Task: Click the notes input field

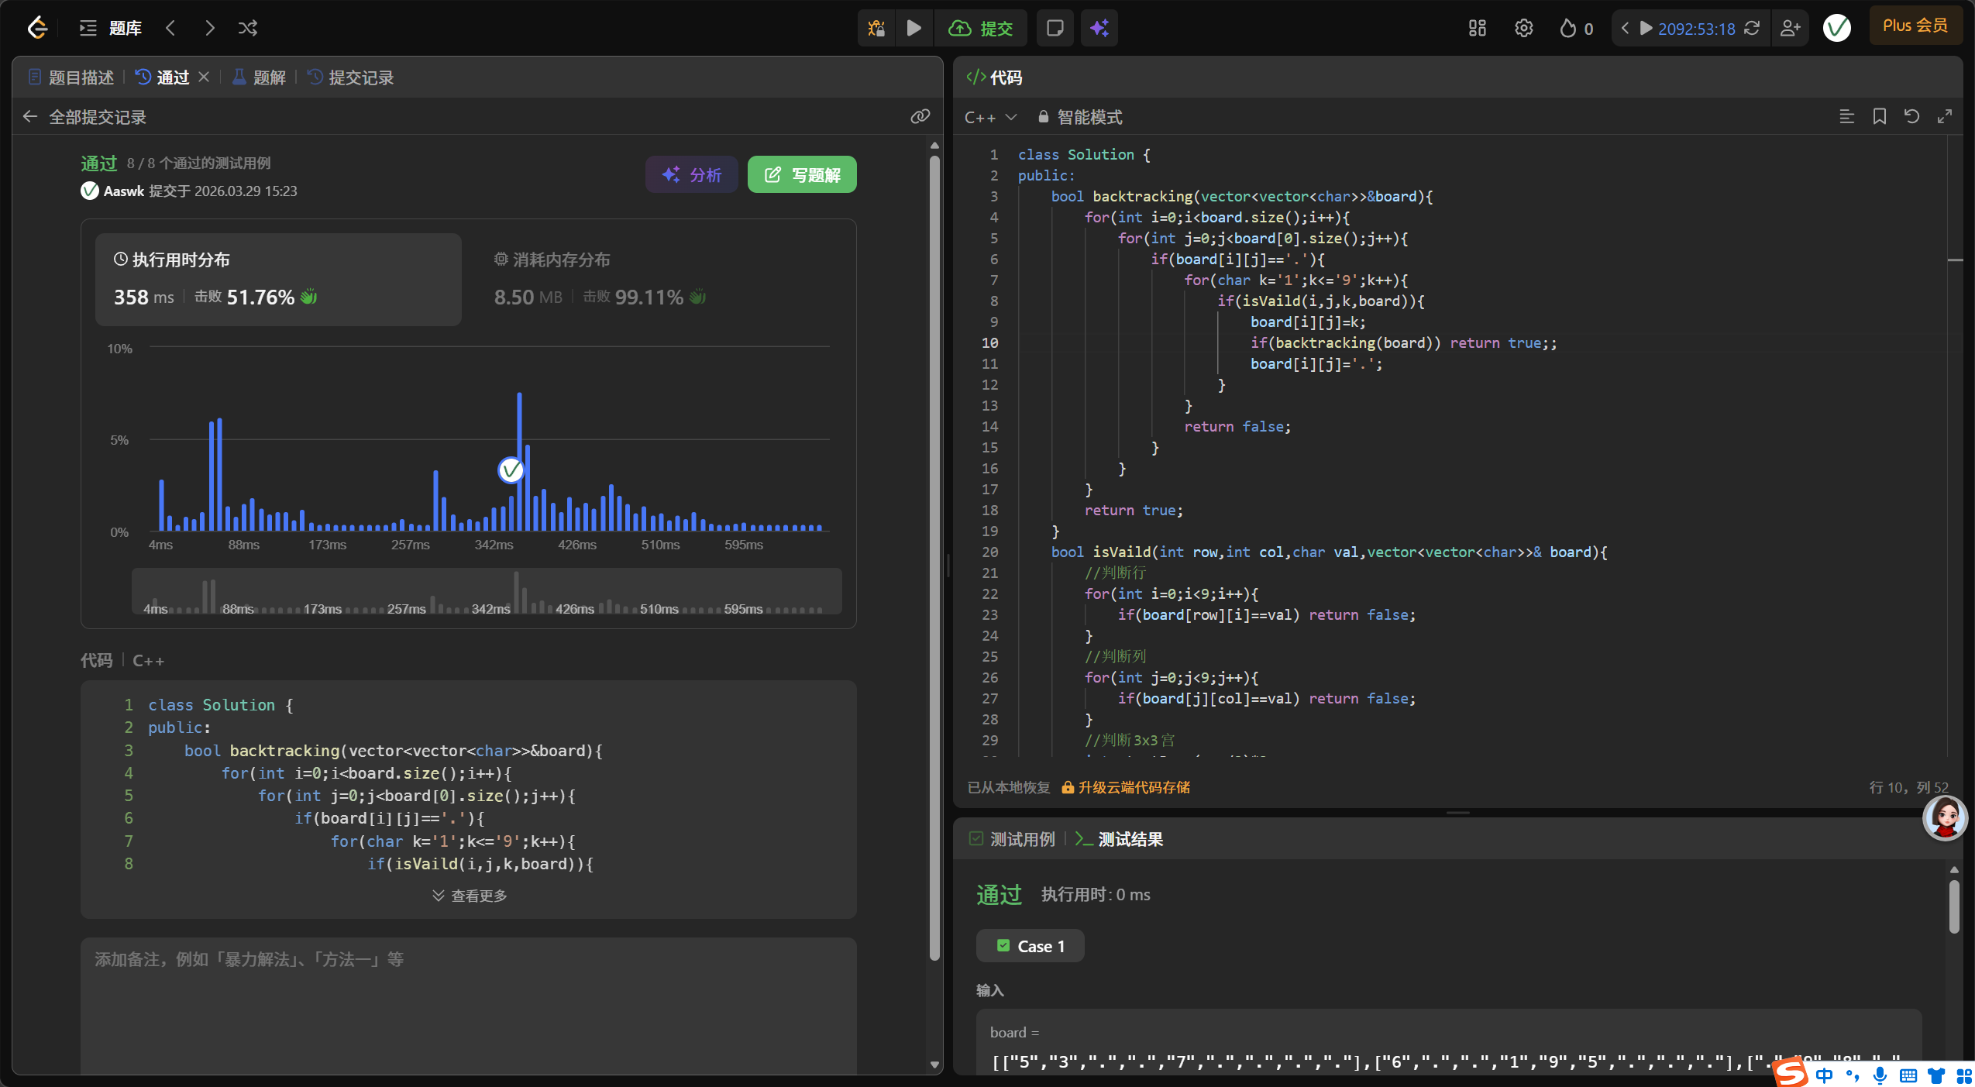Action: click(468, 999)
